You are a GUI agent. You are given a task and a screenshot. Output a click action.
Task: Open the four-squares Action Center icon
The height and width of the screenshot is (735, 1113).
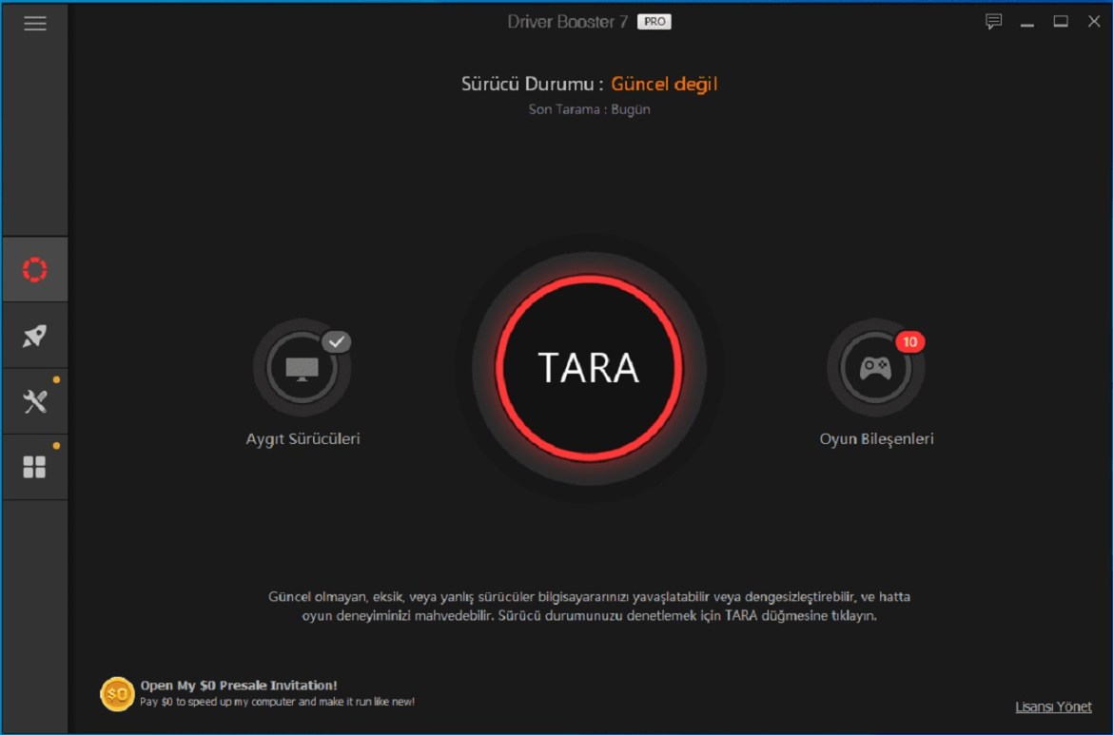pyautogui.click(x=35, y=467)
